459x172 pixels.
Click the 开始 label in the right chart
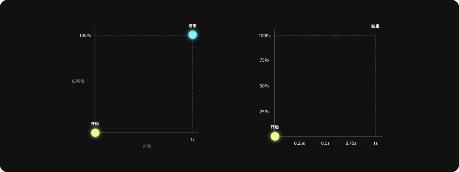(x=274, y=127)
